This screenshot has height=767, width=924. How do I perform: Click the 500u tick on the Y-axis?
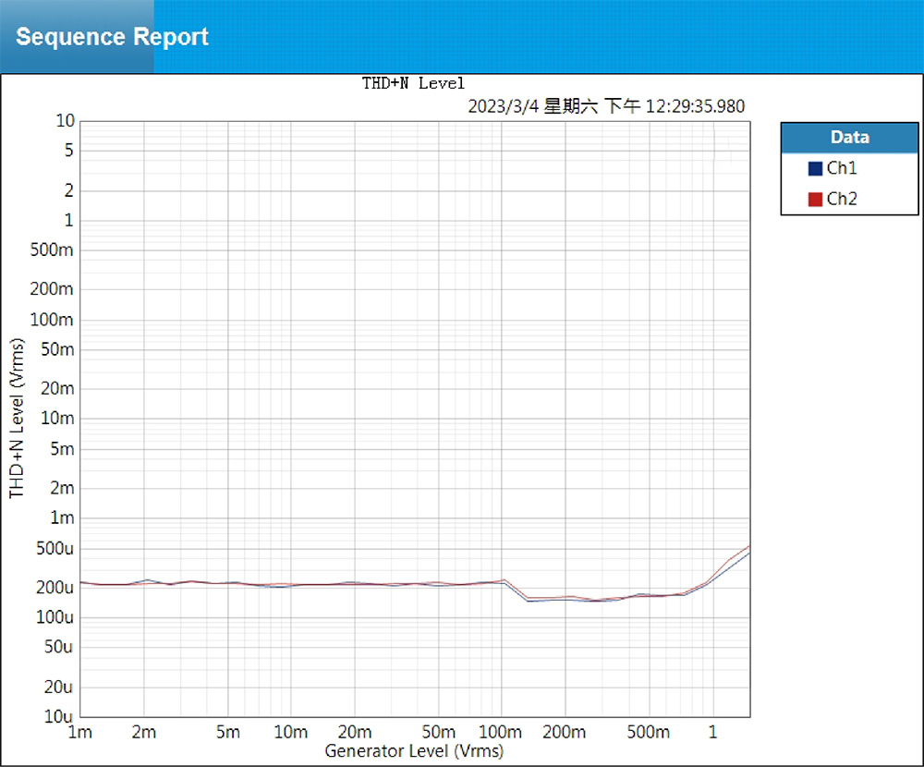(55, 549)
